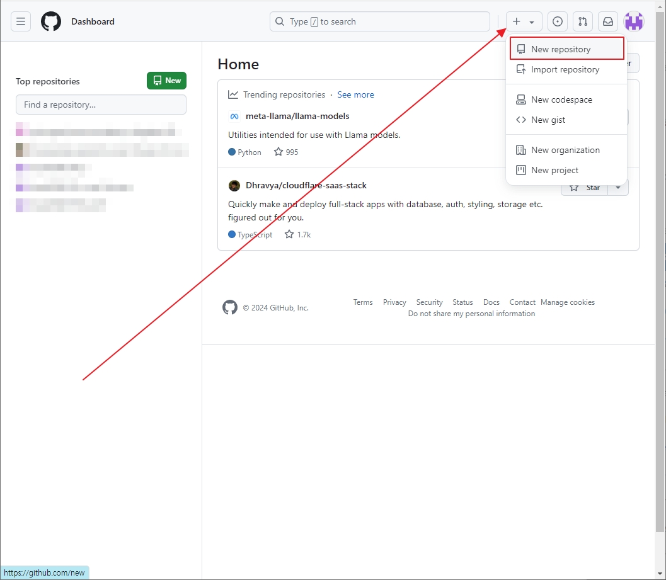
Task: Star the cloudflare-saas-stack repository
Action: click(x=585, y=188)
